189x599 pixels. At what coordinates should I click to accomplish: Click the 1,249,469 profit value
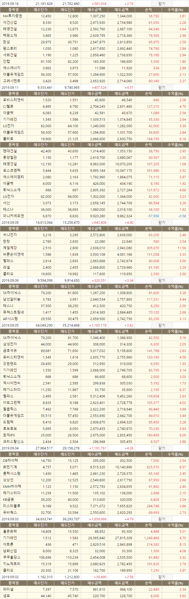pos(152,538)
